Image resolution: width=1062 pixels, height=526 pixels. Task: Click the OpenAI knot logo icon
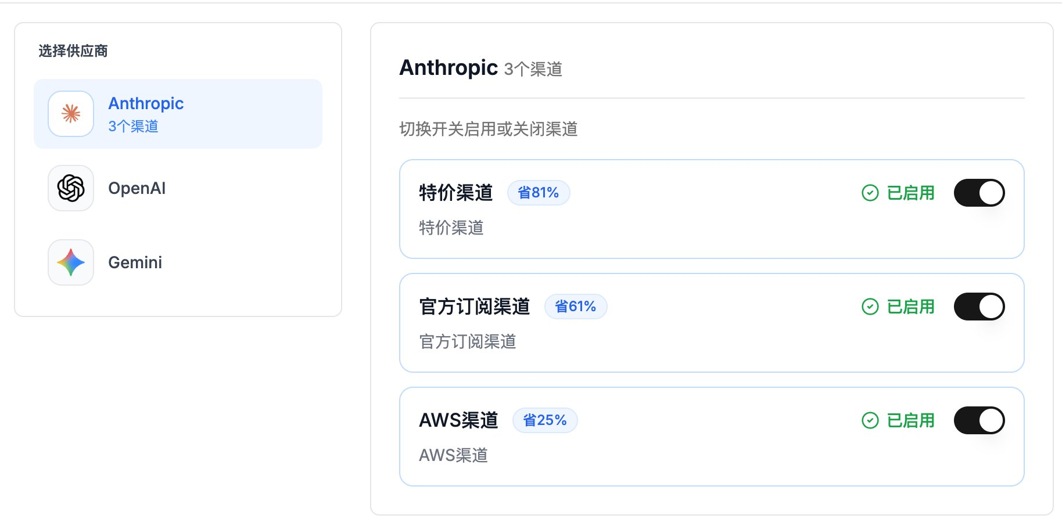71,188
